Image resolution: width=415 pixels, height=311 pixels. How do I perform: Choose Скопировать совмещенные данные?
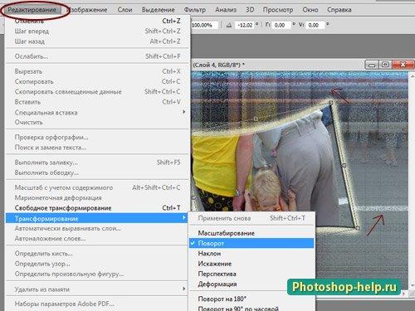pyautogui.click(x=97, y=91)
